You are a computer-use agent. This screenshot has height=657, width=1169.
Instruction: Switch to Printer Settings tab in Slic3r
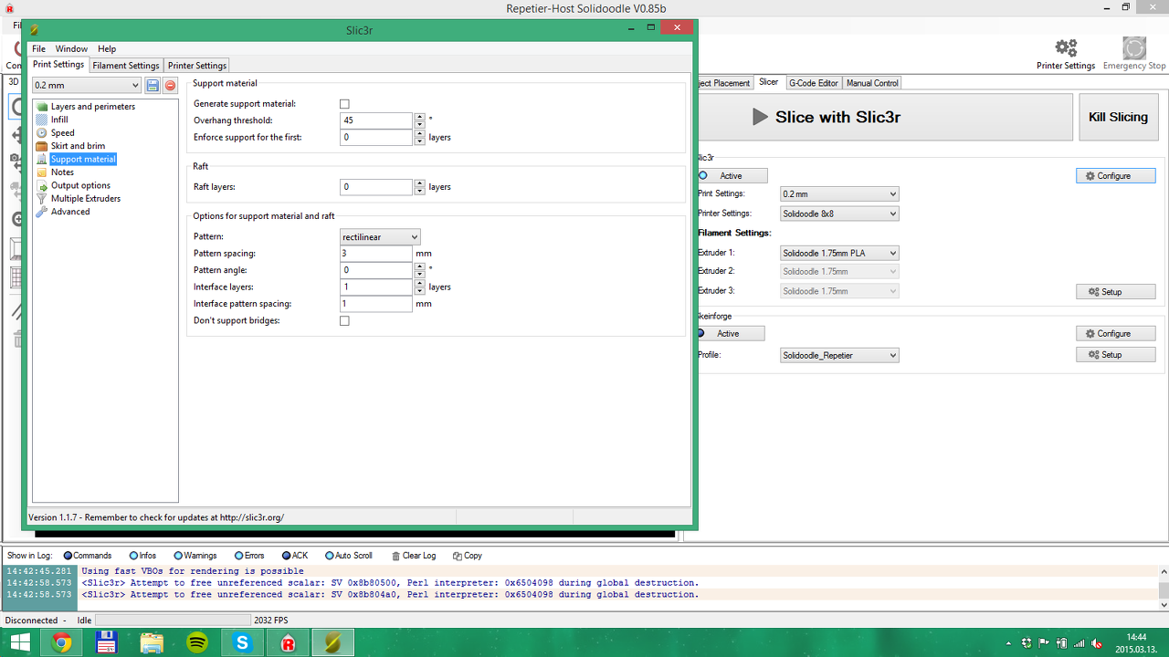pyautogui.click(x=197, y=66)
